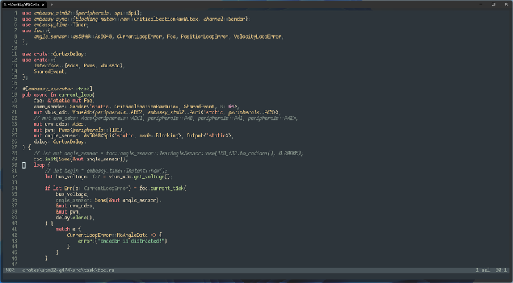This screenshot has width=513, height=283.
Task: Close the '~\Desktop\FOC> hx' terminal tab
Action: click(43, 4)
